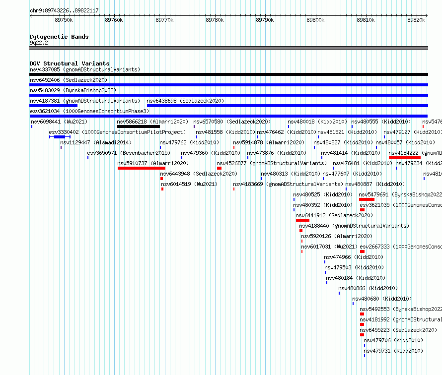The width and height of the screenshot is (442, 375).
Task: Click nsv479503 (Kidd2010) label
Action: click(x=354, y=267)
